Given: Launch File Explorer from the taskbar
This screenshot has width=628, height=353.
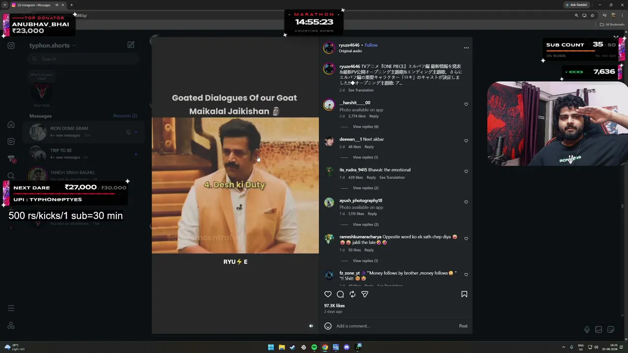Looking at the screenshot, I should pyautogui.click(x=282, y=347).
